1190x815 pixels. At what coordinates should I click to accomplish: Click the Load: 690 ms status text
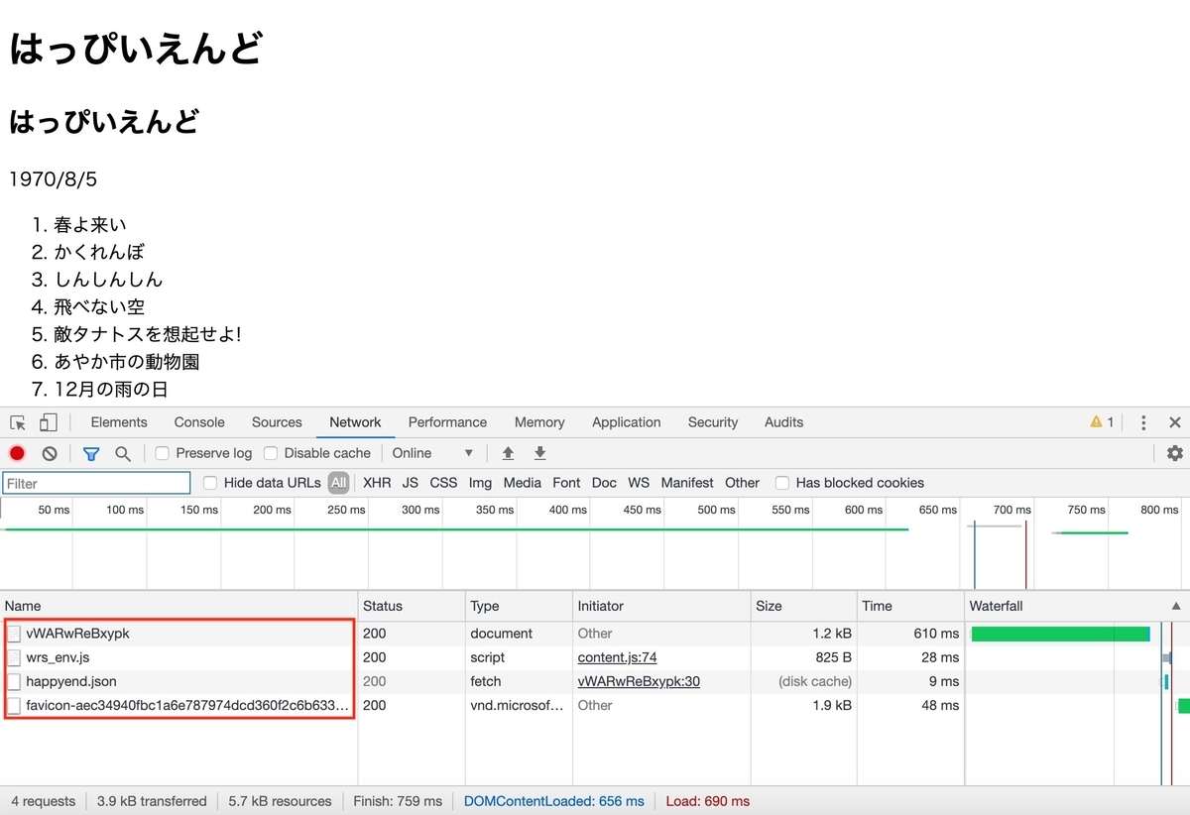pos(707,801)
